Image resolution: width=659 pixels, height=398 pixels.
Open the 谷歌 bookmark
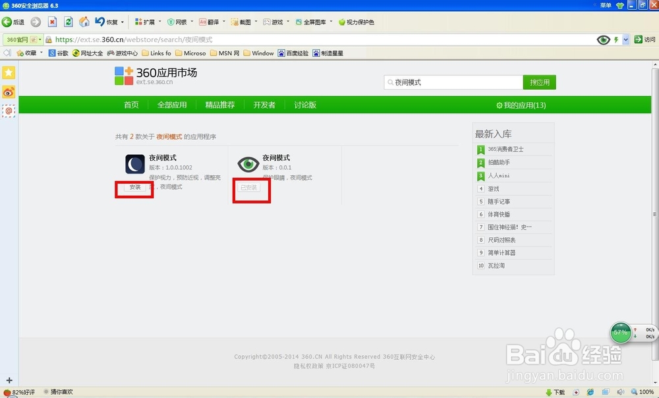click(x=59, y=53)
